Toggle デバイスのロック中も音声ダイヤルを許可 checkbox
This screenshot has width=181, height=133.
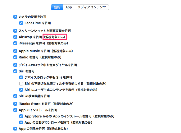coord(15,65)
